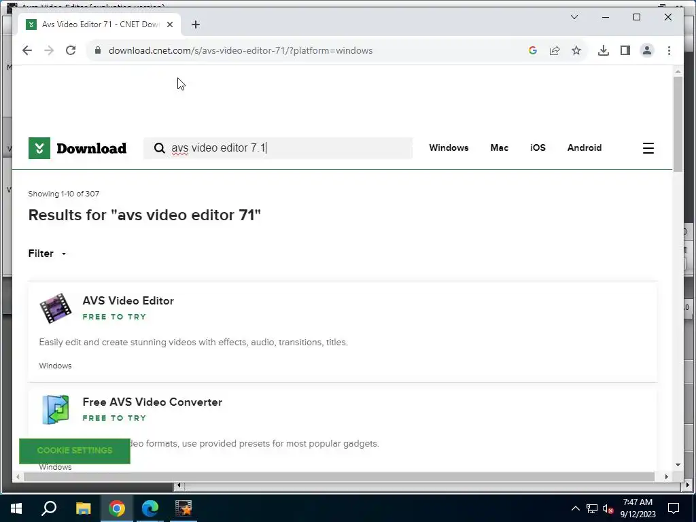Open Chrome profile avatar
Screen dimensions: 696x522
(647, 50)
